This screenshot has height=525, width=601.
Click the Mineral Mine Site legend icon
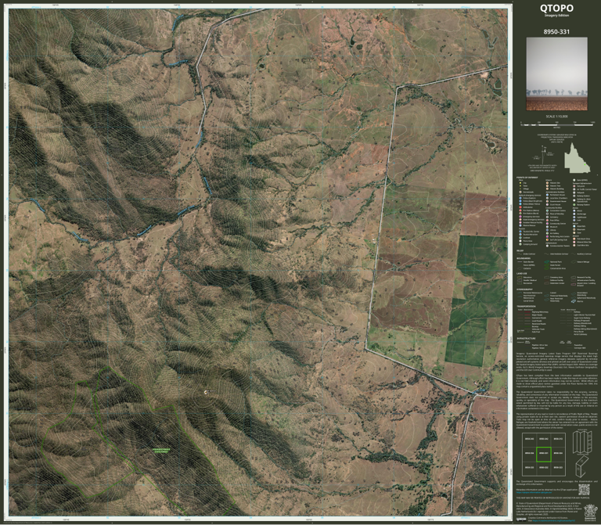point(574,243)
